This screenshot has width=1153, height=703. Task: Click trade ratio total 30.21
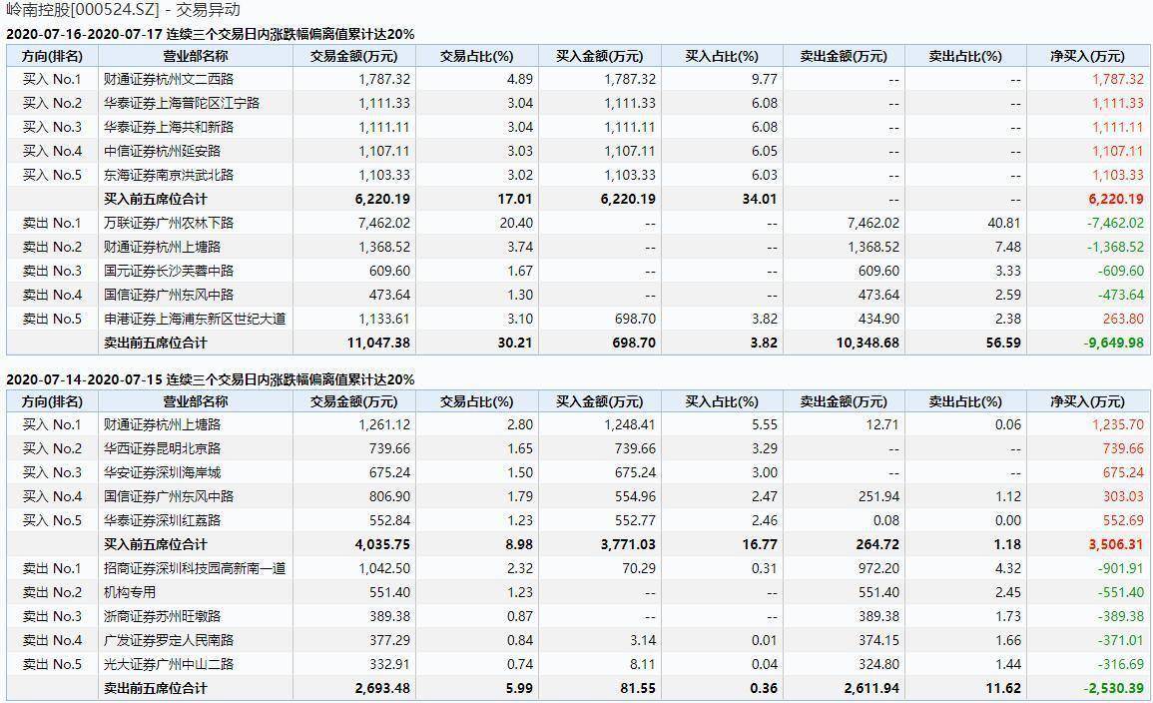tap(515, 343)
